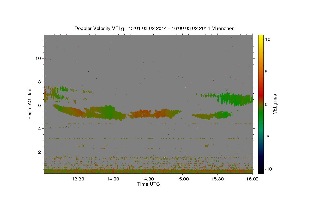Image resolution: width=313 pixels, height=208 pixels.
Task: Click the 'Height AGL km' axis label
Action: point(30,104)
